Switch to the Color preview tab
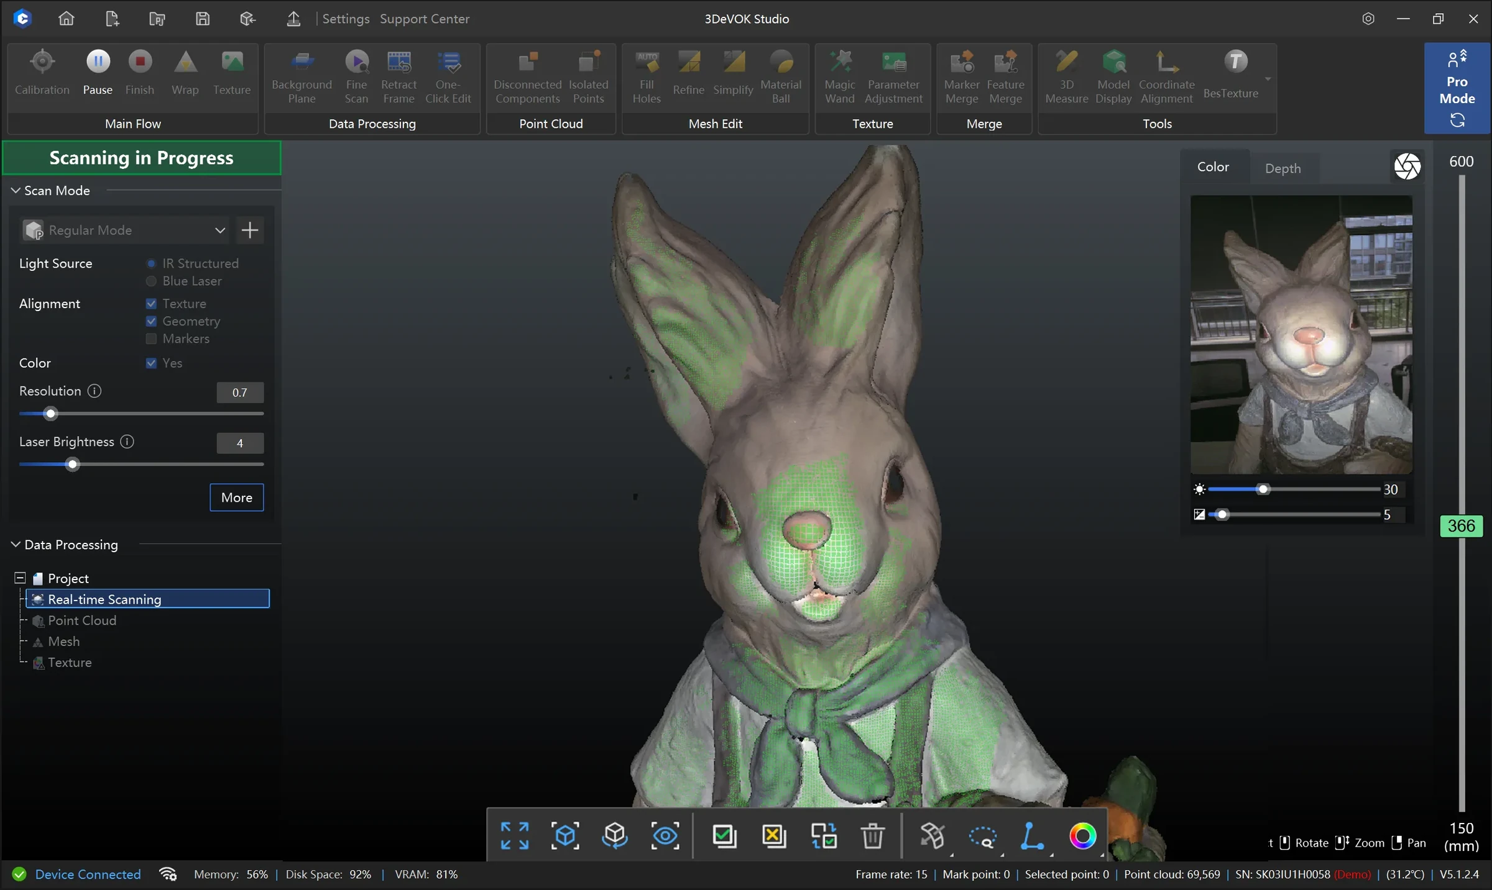 click(1213, 166)
